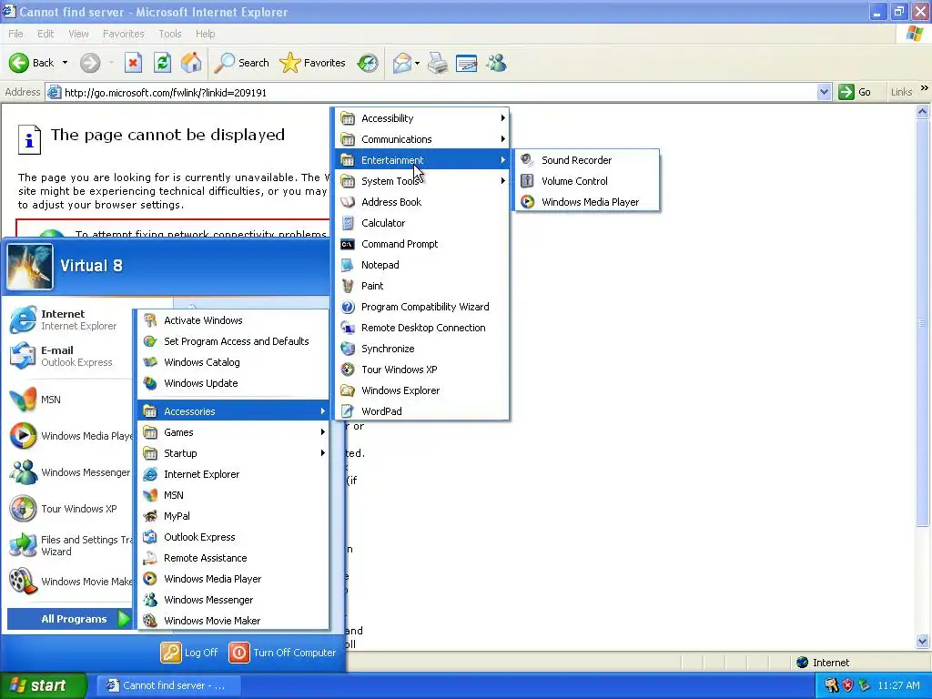Launch MyPal from All Programs

(233, 516)
